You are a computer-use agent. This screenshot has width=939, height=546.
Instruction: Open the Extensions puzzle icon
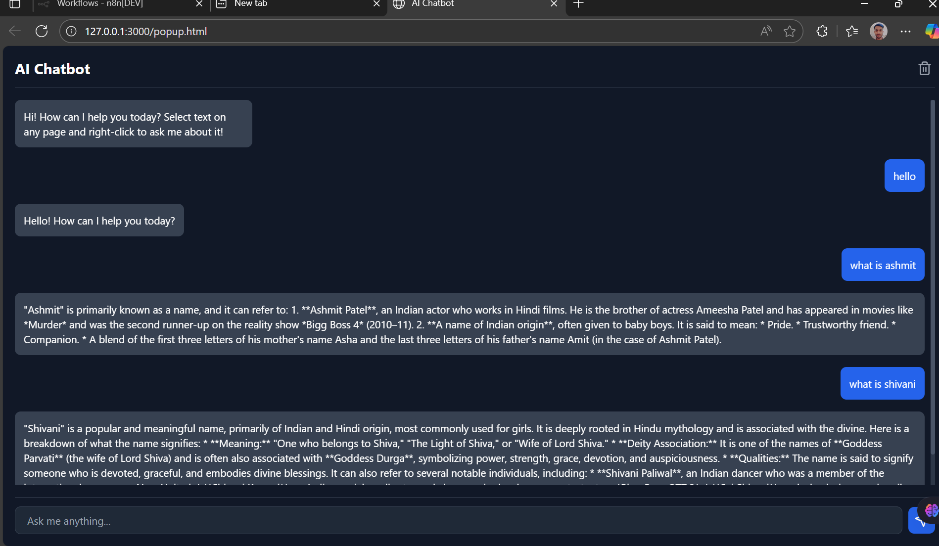pos(822,31)
